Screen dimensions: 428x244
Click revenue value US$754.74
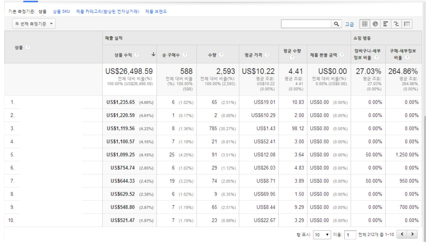click(x=123, y=168)
